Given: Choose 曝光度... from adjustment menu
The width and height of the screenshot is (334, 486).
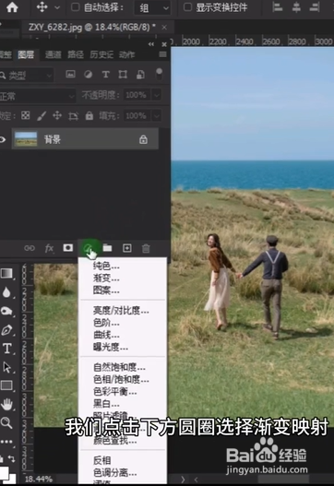Looking at the screenshot, I should (x=111, y=347).
